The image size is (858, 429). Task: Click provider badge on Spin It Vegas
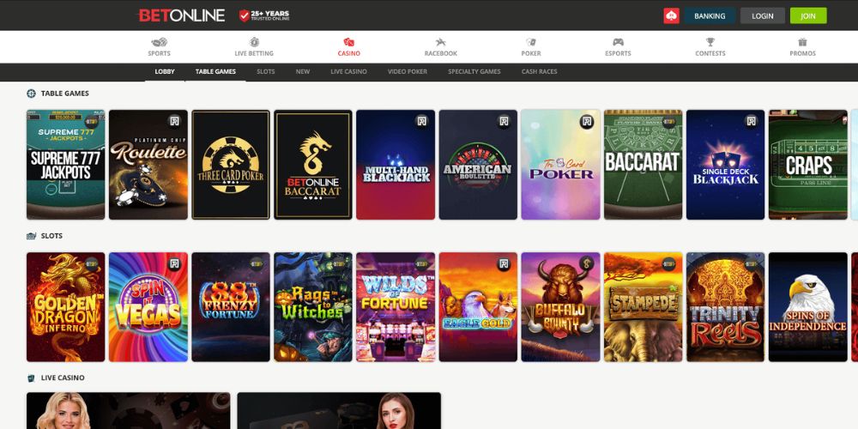(x=174, y=263)
